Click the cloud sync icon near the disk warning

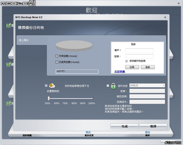(52, 86)
